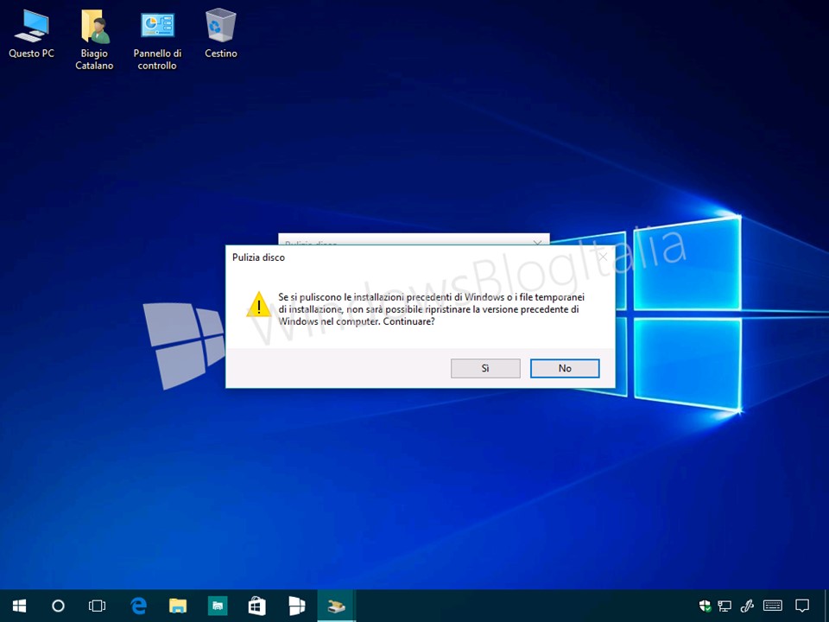This screenshot has width=829, height=622.
Task: Open the network status tray icon
Action: [x=725, y=606]
